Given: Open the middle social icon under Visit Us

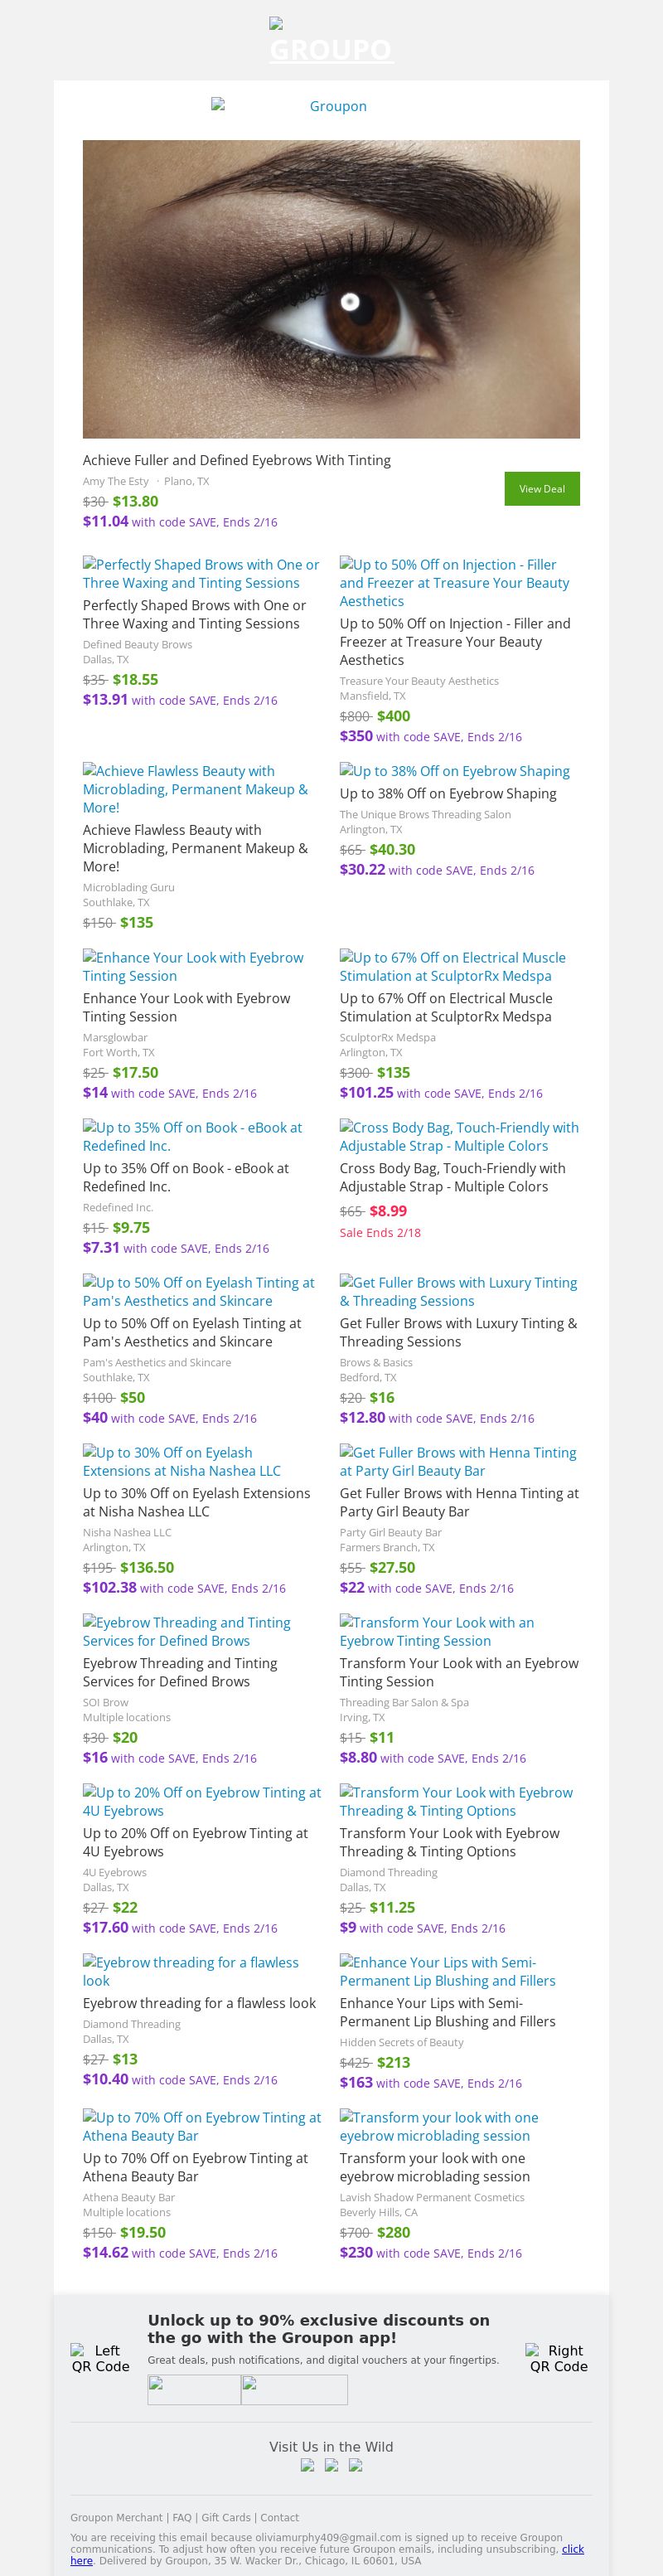Looking at the screenshot, I should tap(331, 2465).
